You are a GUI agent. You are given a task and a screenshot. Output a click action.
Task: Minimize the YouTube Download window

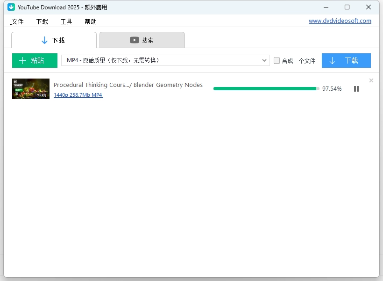326,7
